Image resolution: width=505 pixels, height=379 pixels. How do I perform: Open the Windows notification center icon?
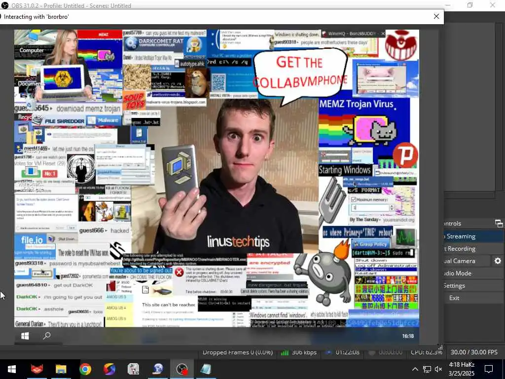point(489,369)
